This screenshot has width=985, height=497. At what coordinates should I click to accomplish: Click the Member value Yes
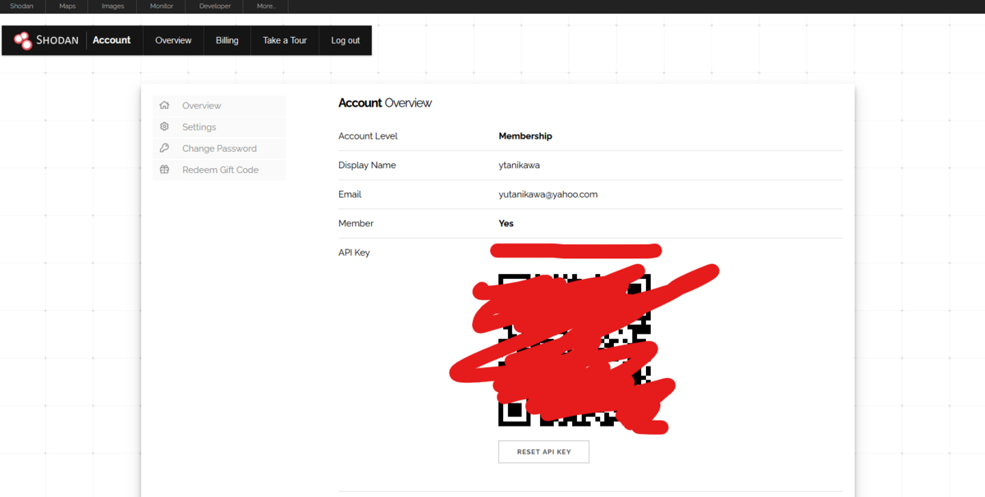506,223
